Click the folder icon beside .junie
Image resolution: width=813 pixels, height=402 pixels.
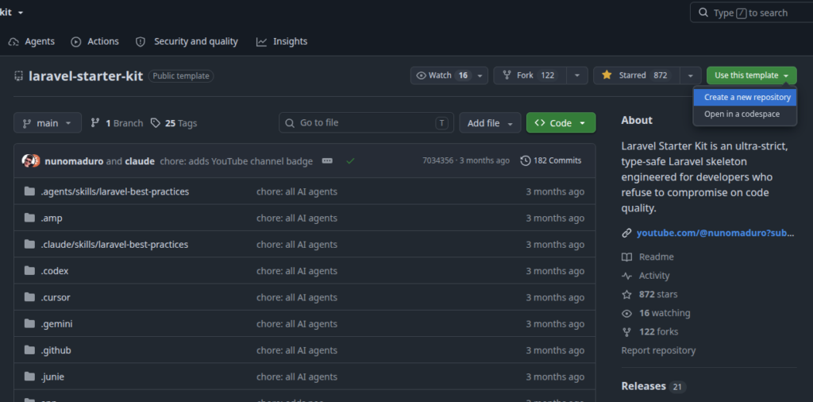(29, 377)
